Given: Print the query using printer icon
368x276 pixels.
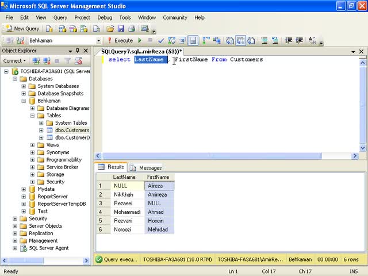Looking at the screenshot, I should click(132, 29).
